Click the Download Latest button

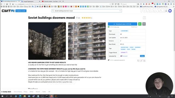point(122,24)
